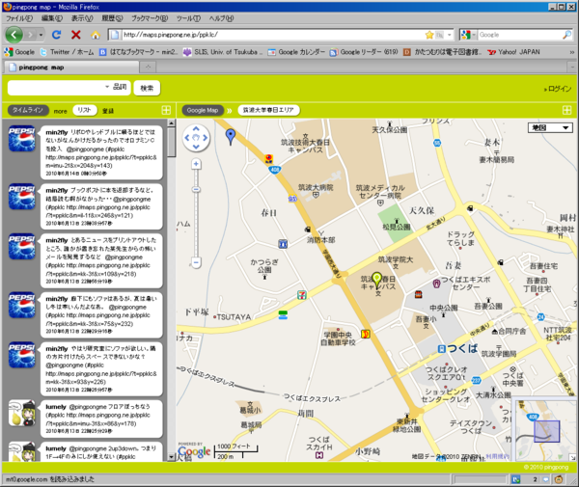Open the 編集 menu
579x487 pixels.
(52, 18)
